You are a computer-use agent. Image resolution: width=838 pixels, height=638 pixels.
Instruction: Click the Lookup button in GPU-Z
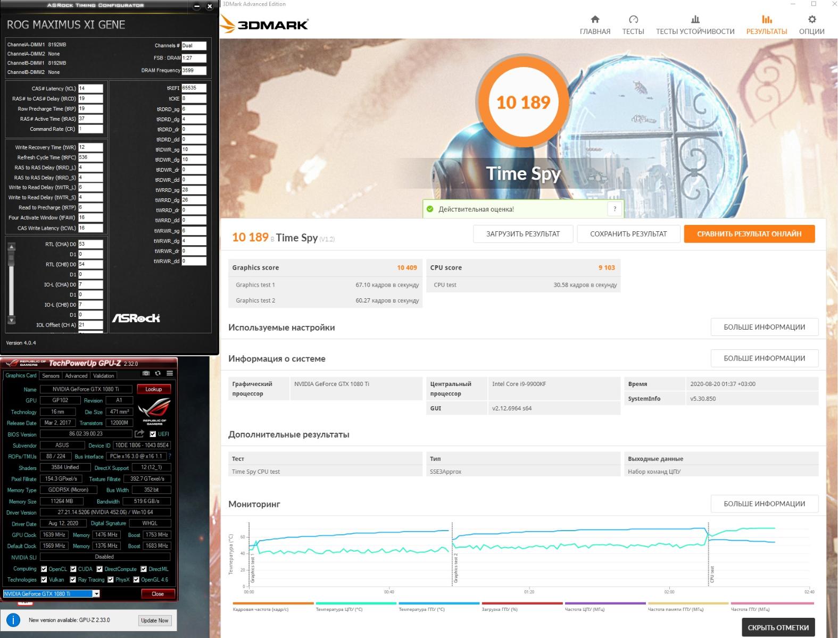153,389
